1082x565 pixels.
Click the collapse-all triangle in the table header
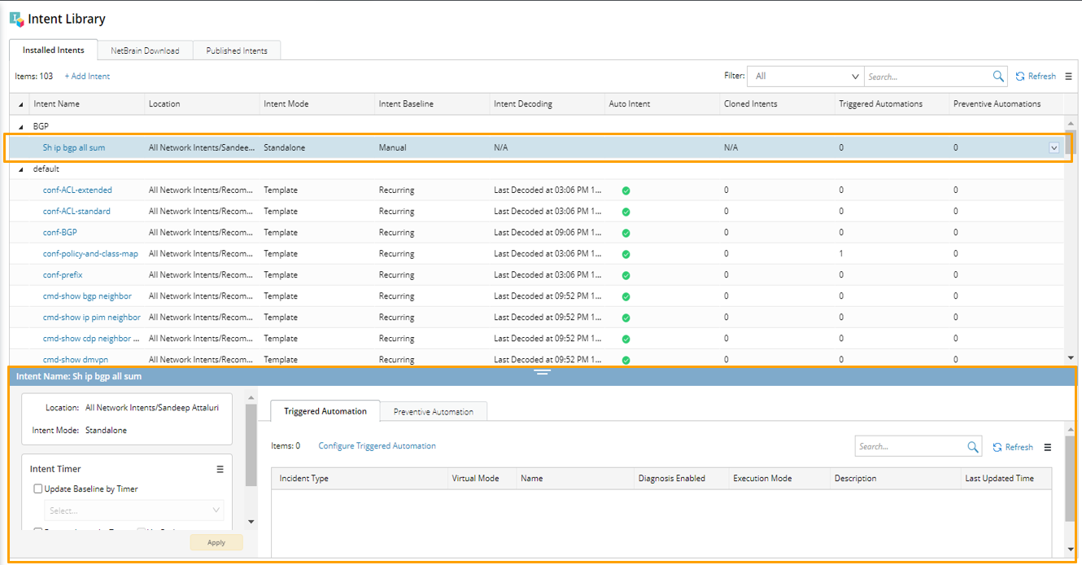[20, 104]
